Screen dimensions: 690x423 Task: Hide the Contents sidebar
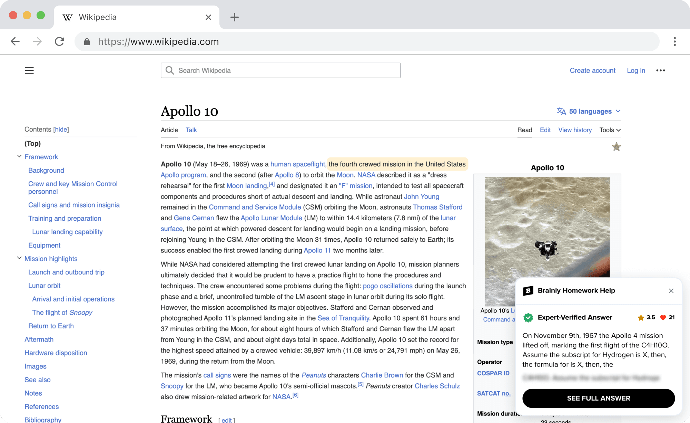coord(61,129)
